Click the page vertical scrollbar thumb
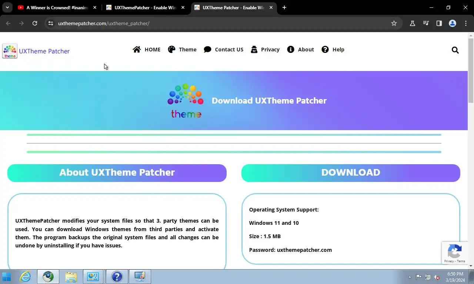474x284 pixels. click(471, 70)
